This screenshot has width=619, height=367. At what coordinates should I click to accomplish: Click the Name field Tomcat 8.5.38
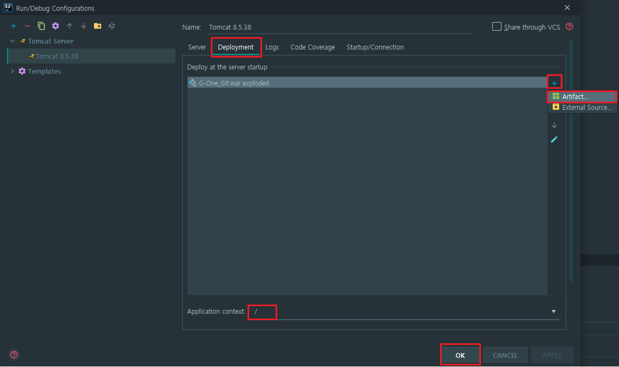(340, 27)
